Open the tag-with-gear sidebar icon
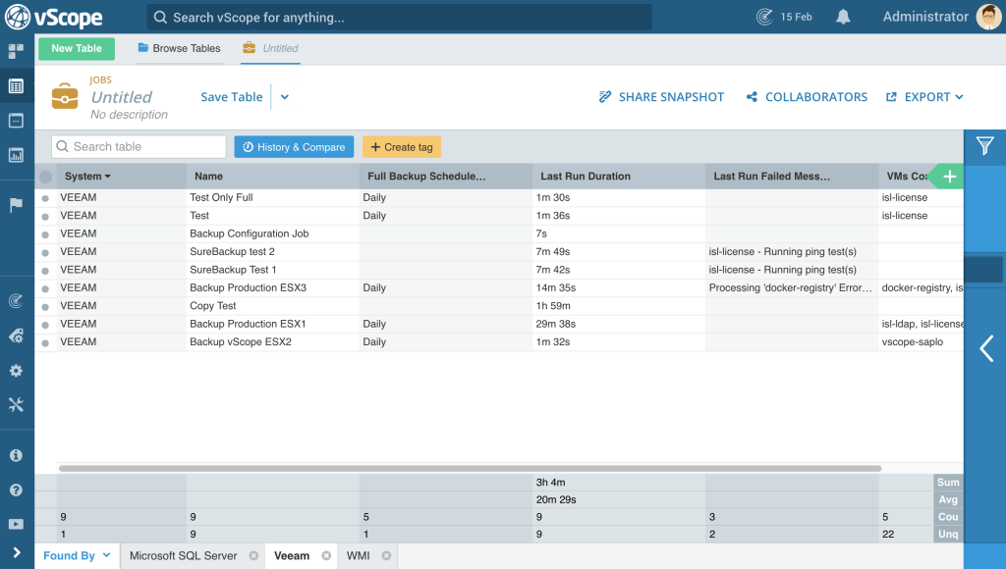Screen dimensions: 1006x569 [x=16, y=336]
